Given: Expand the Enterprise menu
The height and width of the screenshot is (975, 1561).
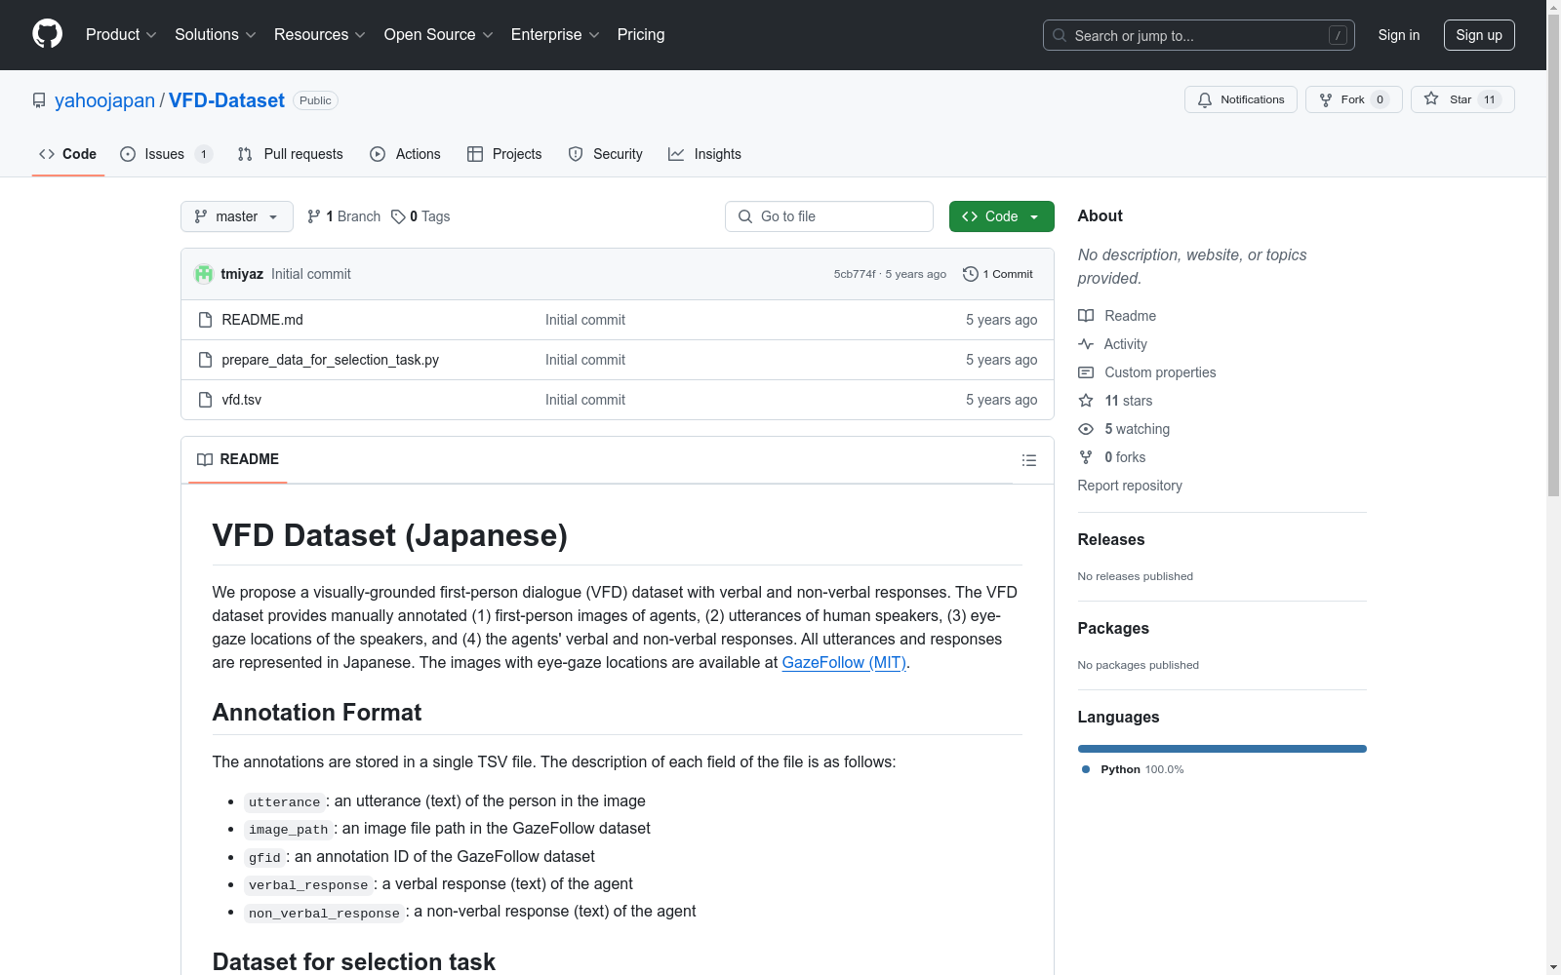Looking at the screenshot, I should 554,34.
